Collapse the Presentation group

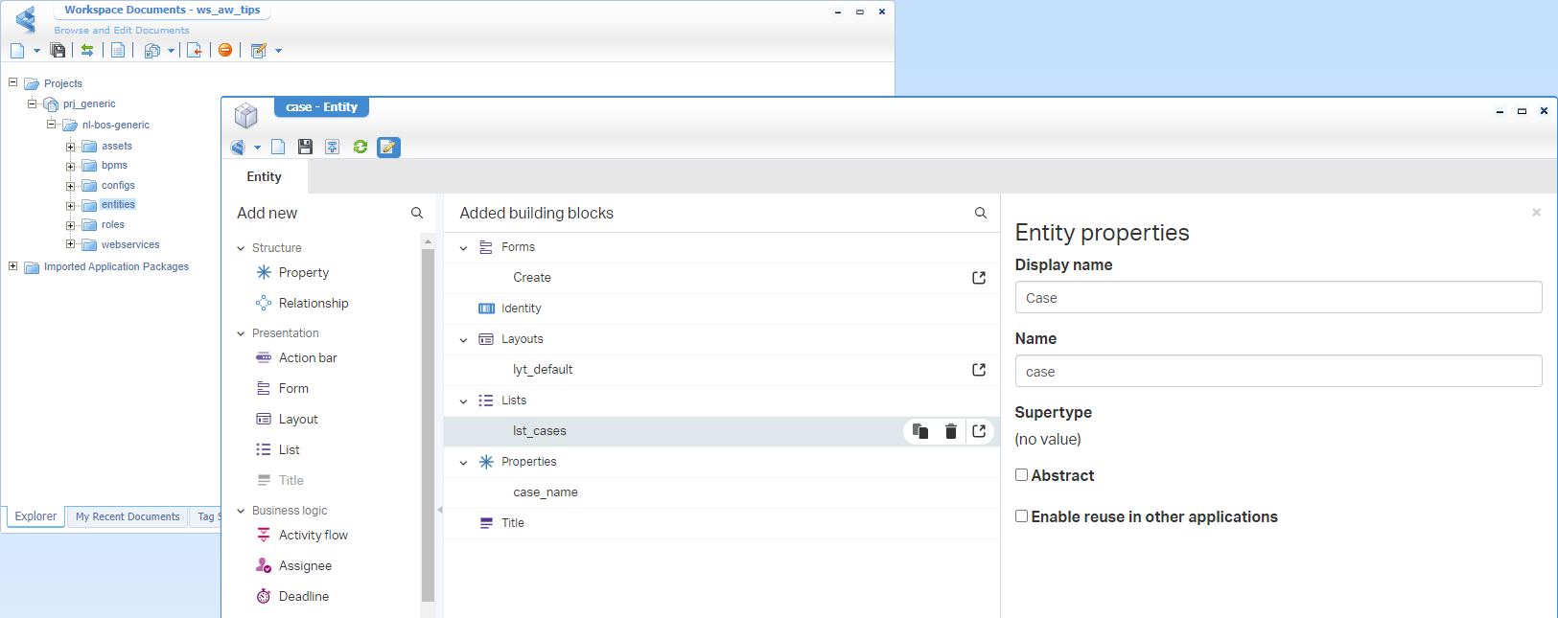coord(241,333)
